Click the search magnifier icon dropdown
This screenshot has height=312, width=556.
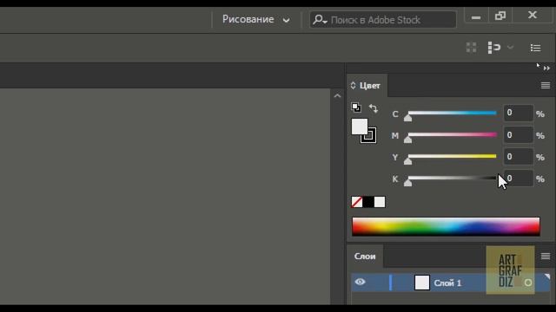(320, 19)
